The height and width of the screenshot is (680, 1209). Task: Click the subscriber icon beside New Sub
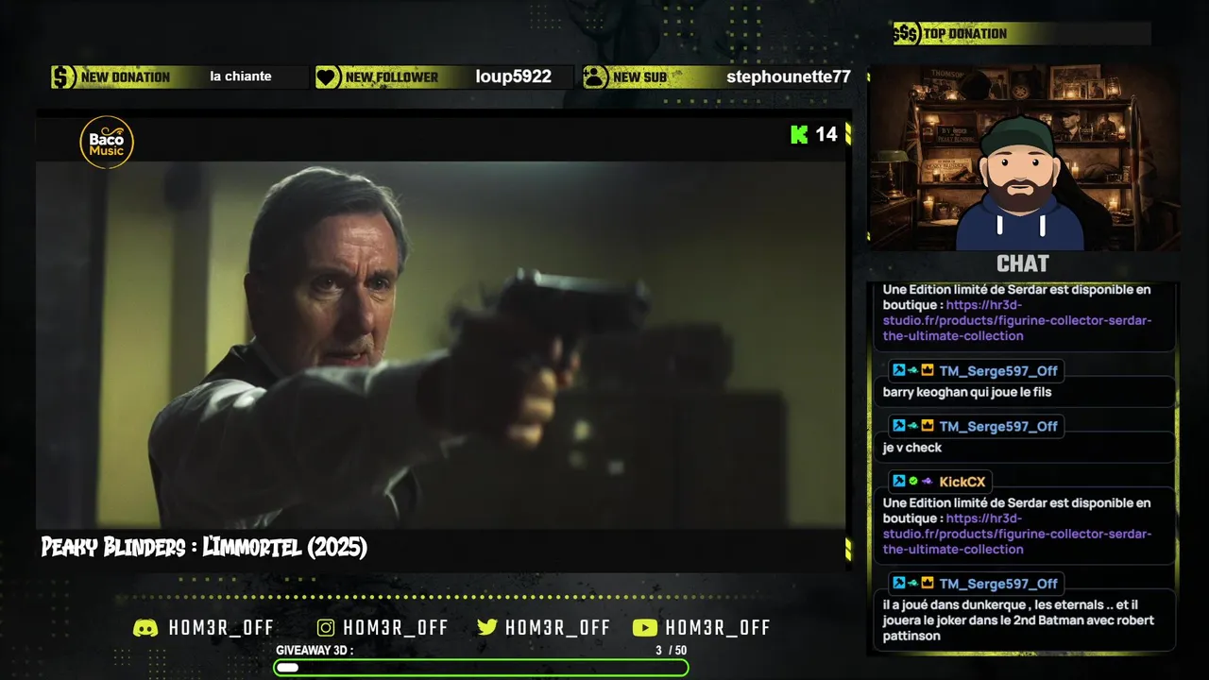[x=595, y=77]
